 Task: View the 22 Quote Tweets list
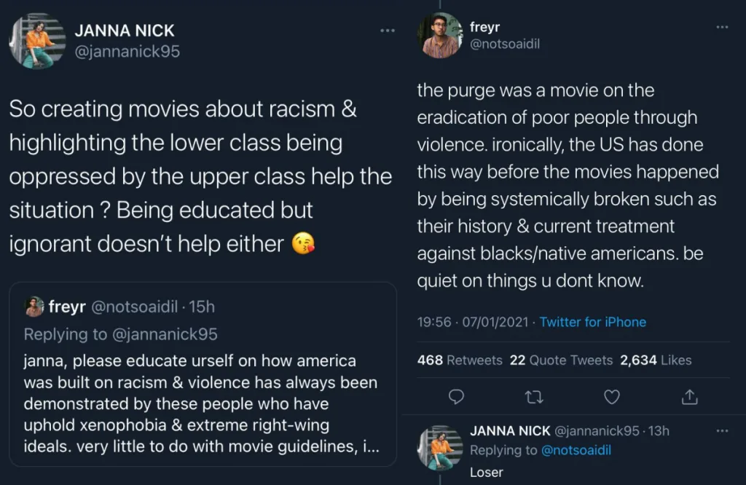(x=559, y=360)
